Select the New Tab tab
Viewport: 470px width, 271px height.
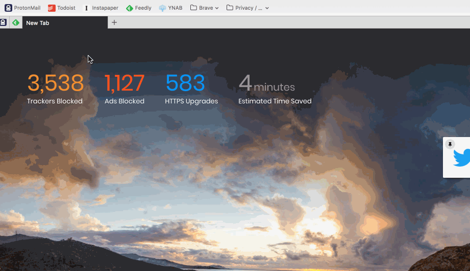tap(65, 23)
